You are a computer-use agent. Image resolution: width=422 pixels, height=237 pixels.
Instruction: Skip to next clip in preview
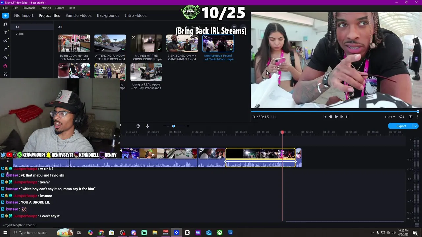[347, 117]
